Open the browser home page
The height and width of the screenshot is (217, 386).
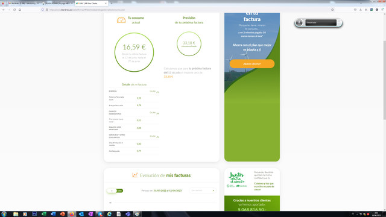[20, 10]
